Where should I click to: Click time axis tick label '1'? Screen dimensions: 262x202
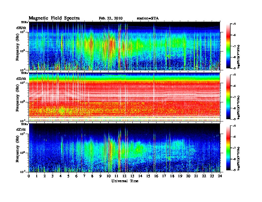point(37,176)
